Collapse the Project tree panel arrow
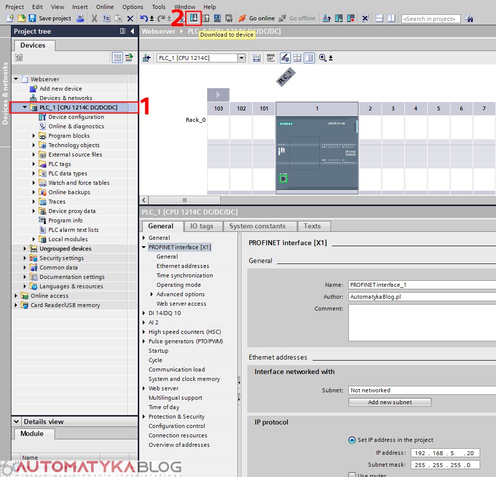Screen dimensions: 496x477 coord(132,31)
